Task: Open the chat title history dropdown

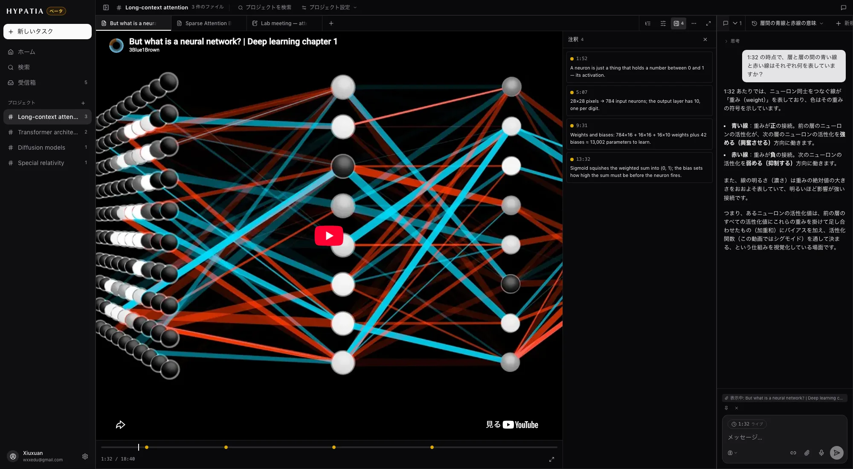Action: point(787,23)
